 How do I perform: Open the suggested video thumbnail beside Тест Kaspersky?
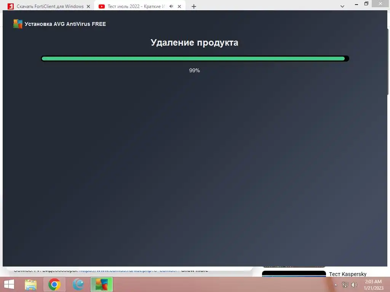[x=294, y=274]
